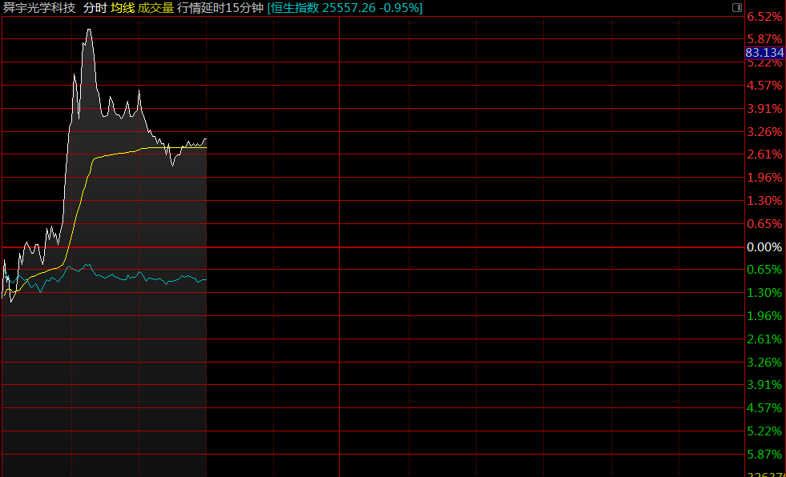
Task: Click the red 4.57% axis label
Action: 764,86
